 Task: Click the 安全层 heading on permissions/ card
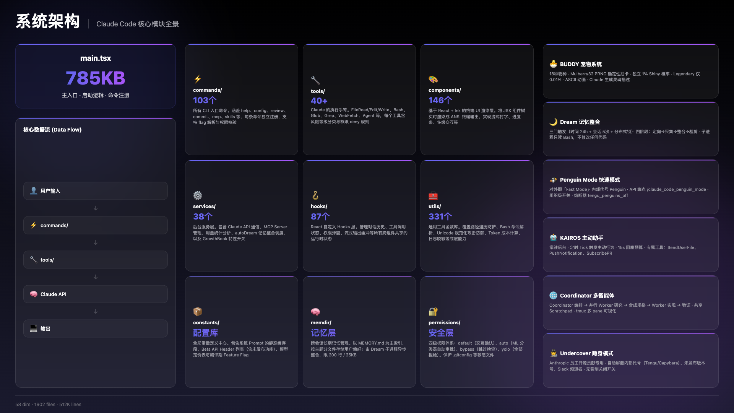441,333
